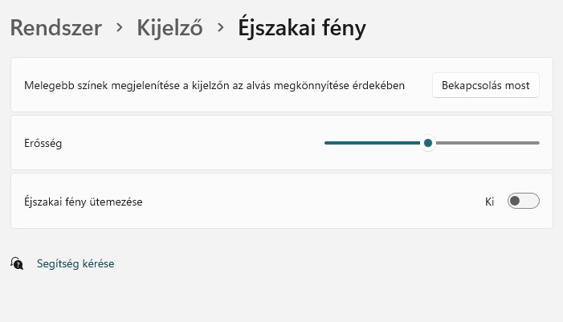This screenshot has height=322, width=563.
Task: Open the Kijelző breadcrumb page
Action: pyautogui.click(x=169, y=28)
